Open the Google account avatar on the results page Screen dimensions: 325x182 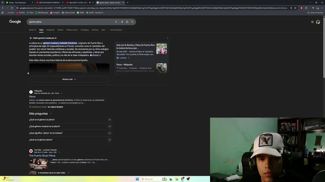[x=318, y=22]
